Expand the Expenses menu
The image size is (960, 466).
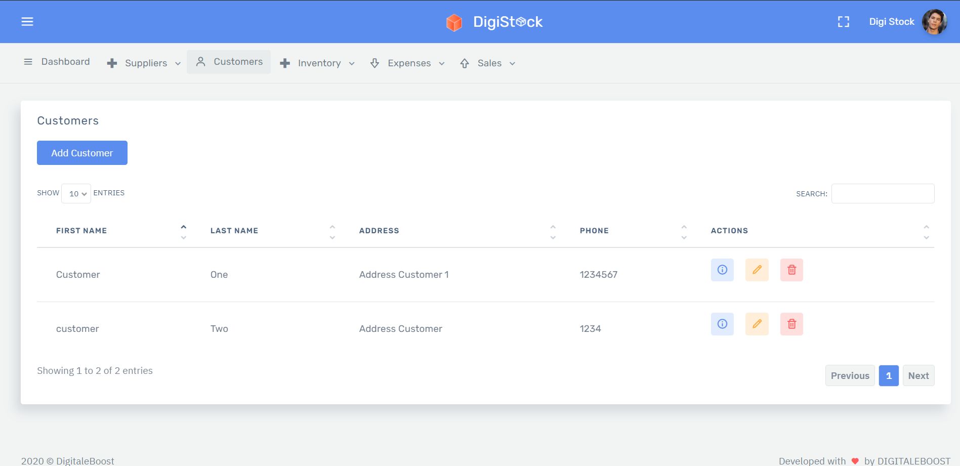point(408,63)
